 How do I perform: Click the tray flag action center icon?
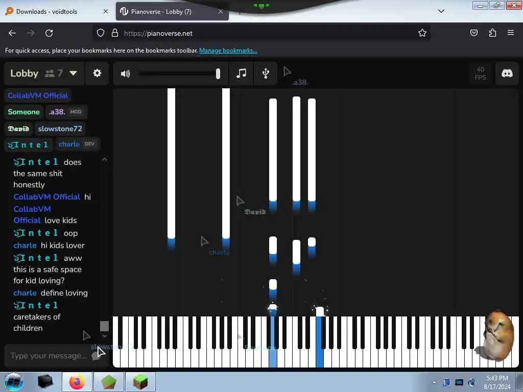[446, 382]
